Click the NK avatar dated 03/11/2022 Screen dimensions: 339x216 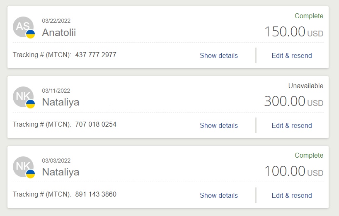pos(23,97)
